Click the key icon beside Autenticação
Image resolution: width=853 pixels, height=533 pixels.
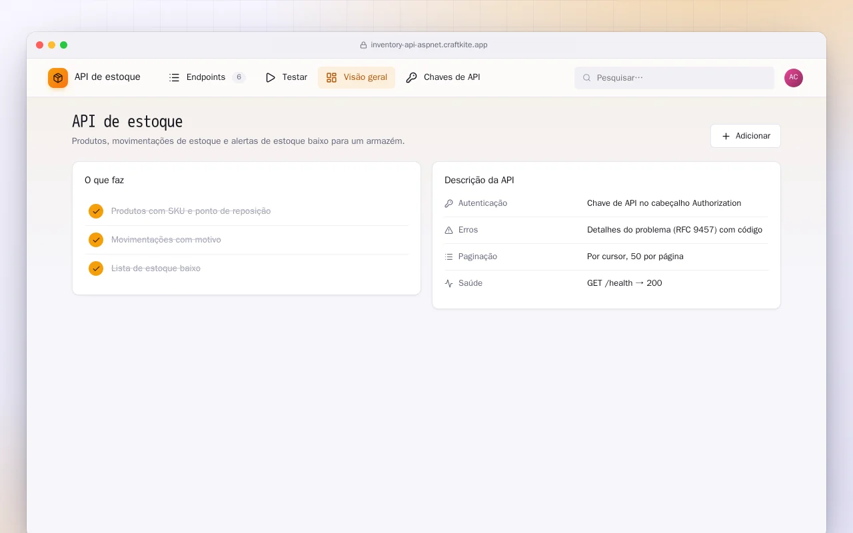coord(449,203)
